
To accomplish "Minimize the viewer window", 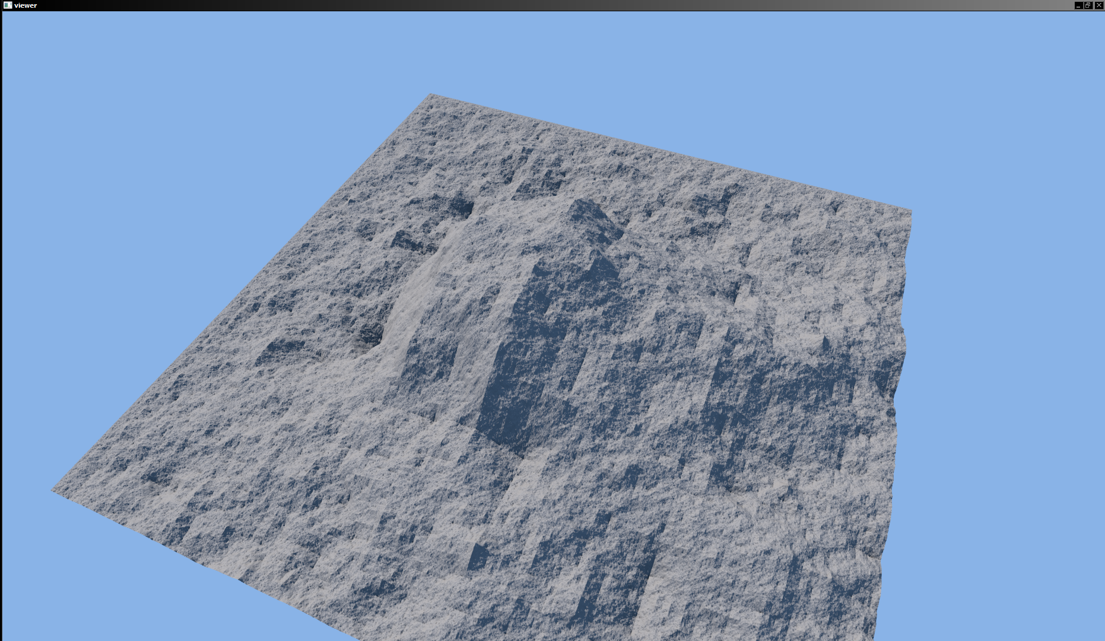I will 1078,5.
